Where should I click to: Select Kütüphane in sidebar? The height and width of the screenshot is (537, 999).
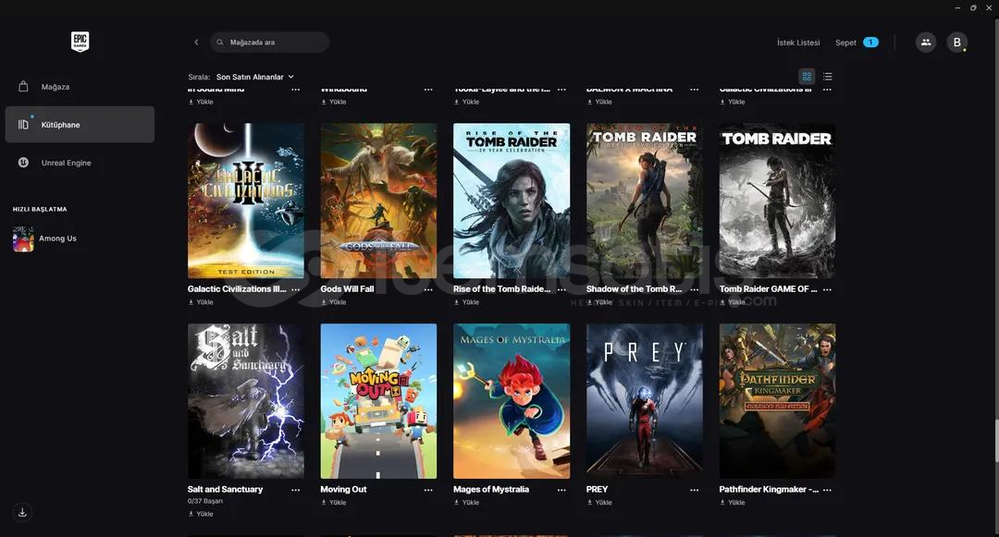[80, 124]
